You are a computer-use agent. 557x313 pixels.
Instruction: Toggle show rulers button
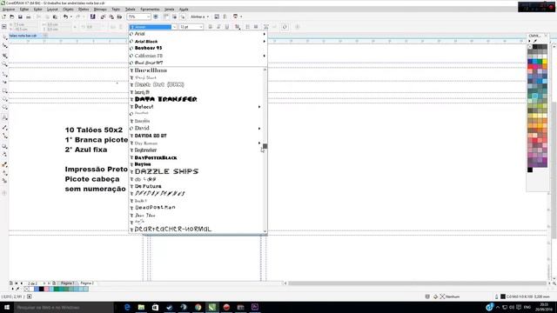click(166, 17)
